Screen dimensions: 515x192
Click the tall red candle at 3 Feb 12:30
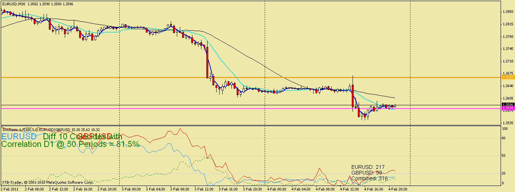click(x=207, y=62)
